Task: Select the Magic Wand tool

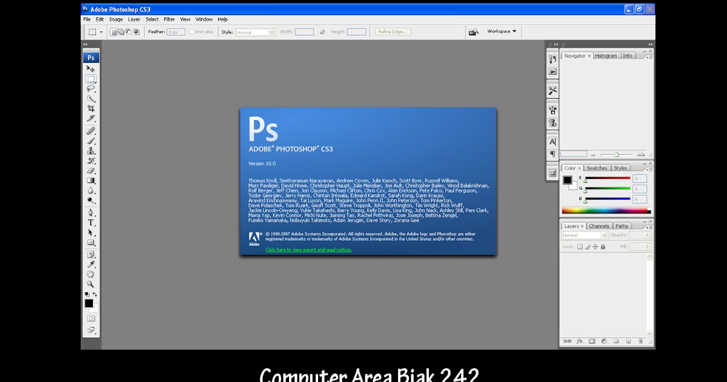Action: (91, 98)
